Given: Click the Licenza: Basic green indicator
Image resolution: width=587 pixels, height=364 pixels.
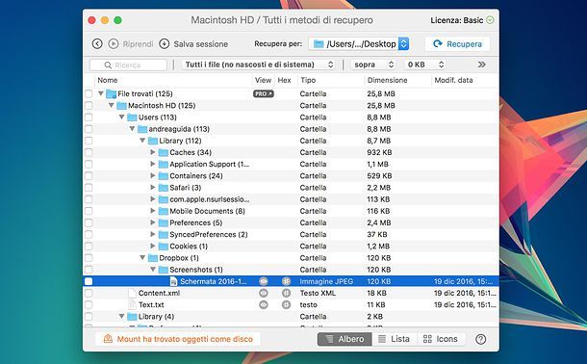Looking at the screenshot, I should coord(490,20).
